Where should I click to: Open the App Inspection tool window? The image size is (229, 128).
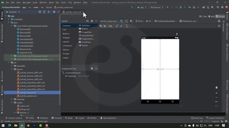tap(108, 118)
